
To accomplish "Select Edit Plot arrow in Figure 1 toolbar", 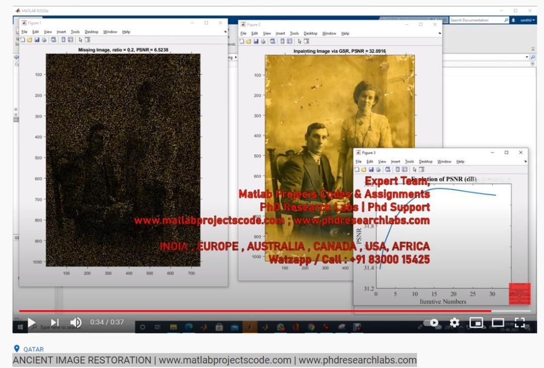I will tap(81, 40).
